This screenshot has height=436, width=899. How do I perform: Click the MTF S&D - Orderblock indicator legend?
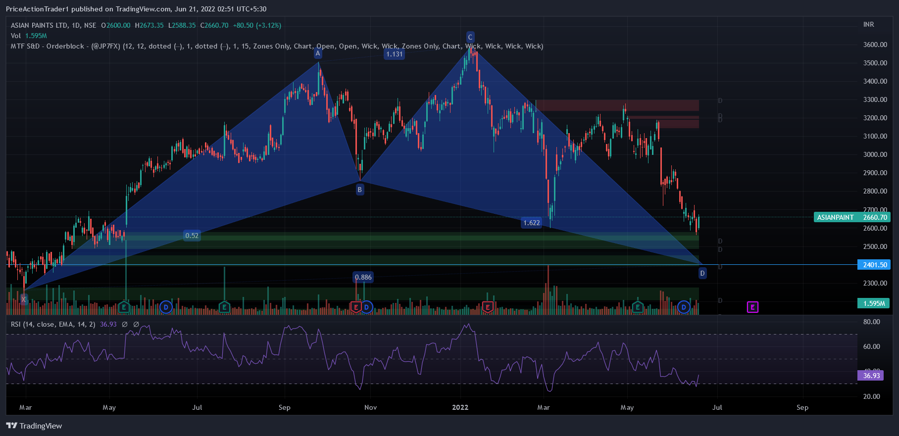(x=277, y=46)
